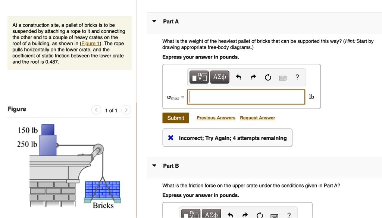Open math templates button in Part B toolbar
This screenshot has height=218, width=382.
coord(191,214)
